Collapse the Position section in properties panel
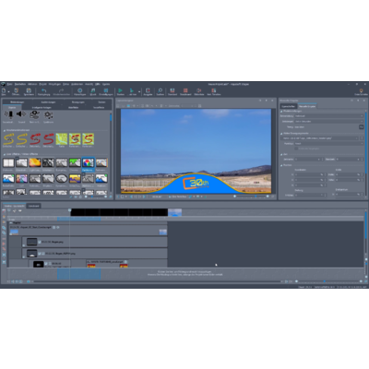 tap(281, 165)
